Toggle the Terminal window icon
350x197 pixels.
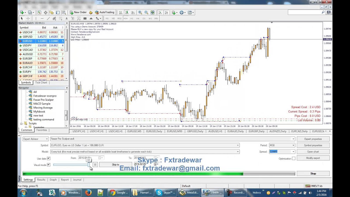click(58, 12)
